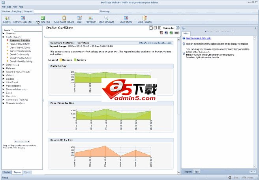Select Day of Month Activity report
The height and width of the screenshot is (180, 259).
click(20, 51)
